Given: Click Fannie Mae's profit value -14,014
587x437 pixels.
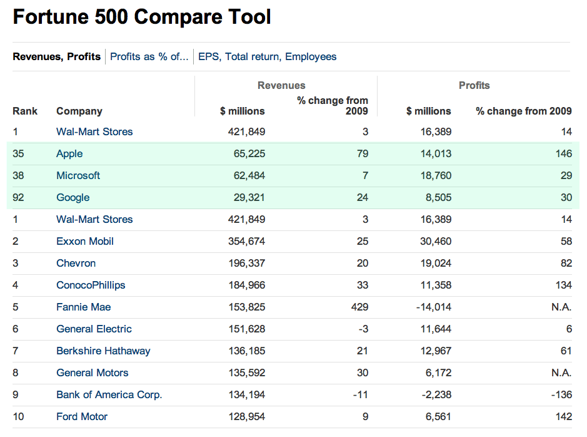Looking at the screenshot, I should point(434,307).
